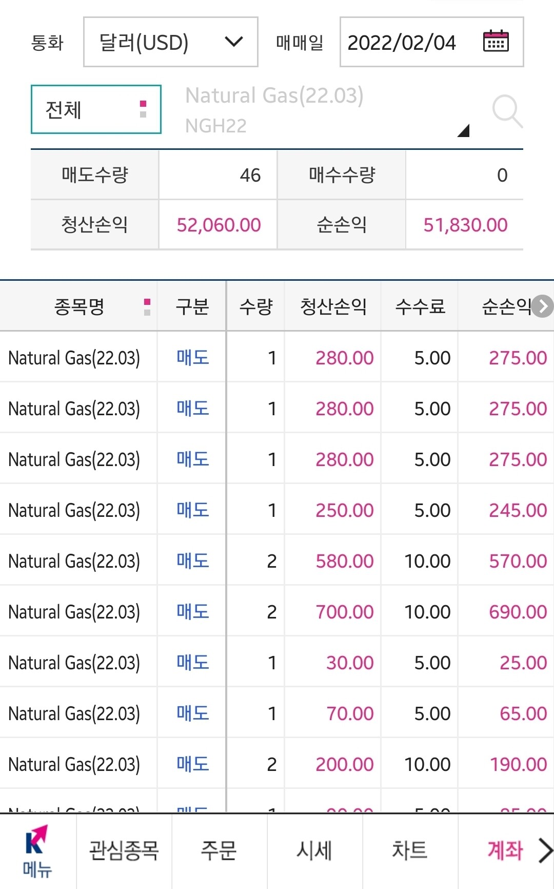
Task: Open the K menu icon
Action: click(x=37, y=851)
